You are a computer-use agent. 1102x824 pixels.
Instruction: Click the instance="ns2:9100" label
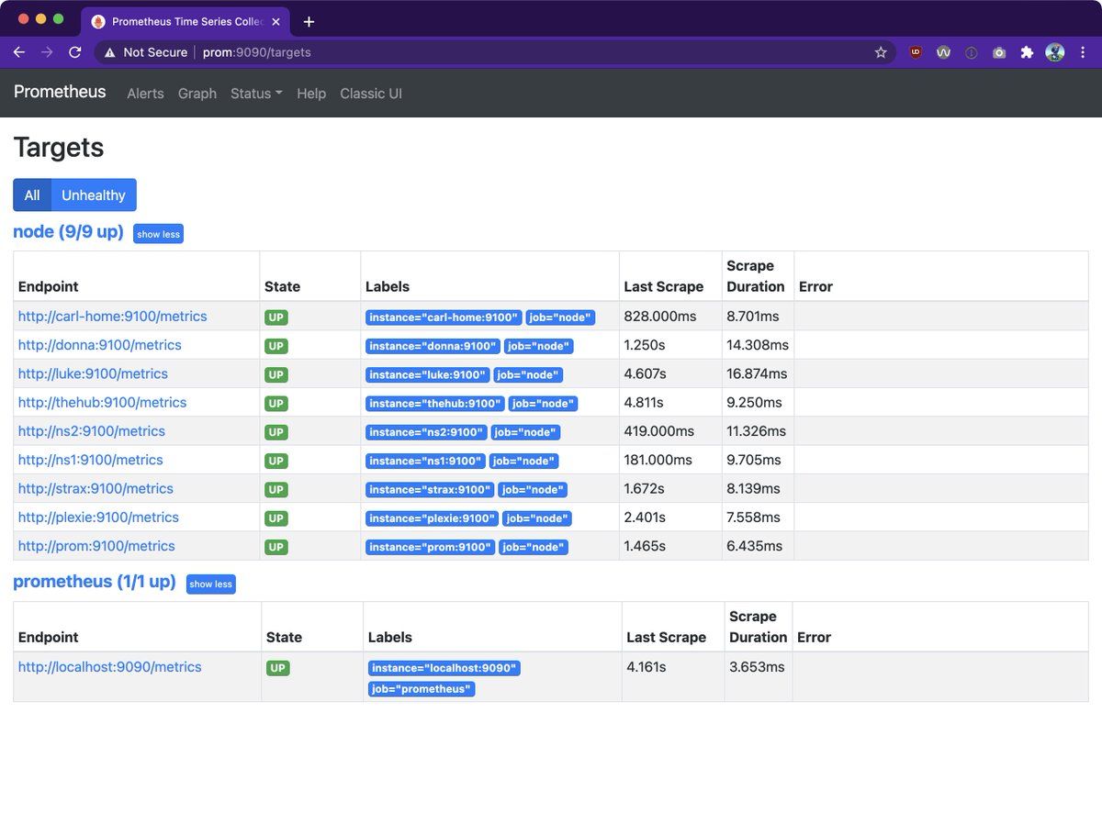[x=426, y=432]
